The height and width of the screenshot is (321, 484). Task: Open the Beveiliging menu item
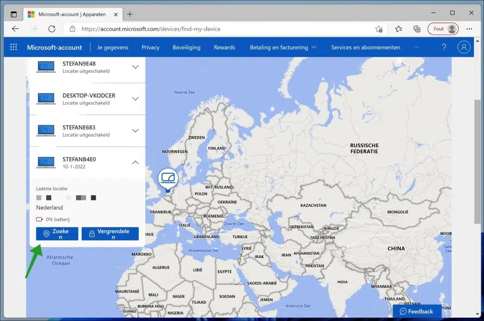(187, 47)
